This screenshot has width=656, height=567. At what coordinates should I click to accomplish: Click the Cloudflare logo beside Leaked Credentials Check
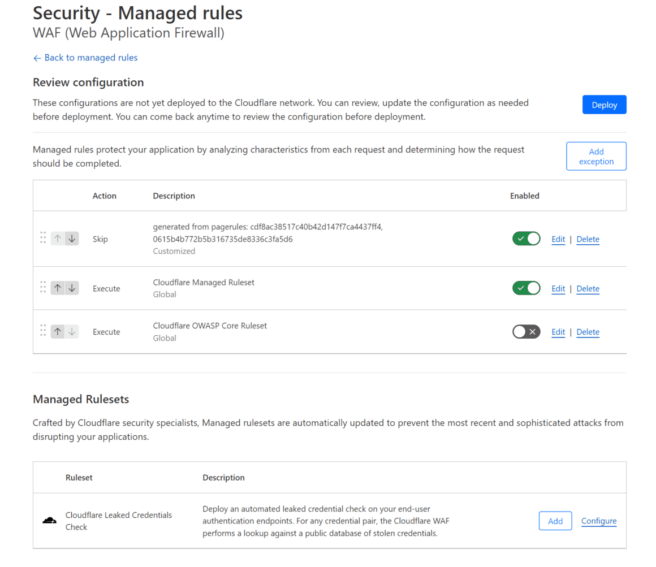49,520
